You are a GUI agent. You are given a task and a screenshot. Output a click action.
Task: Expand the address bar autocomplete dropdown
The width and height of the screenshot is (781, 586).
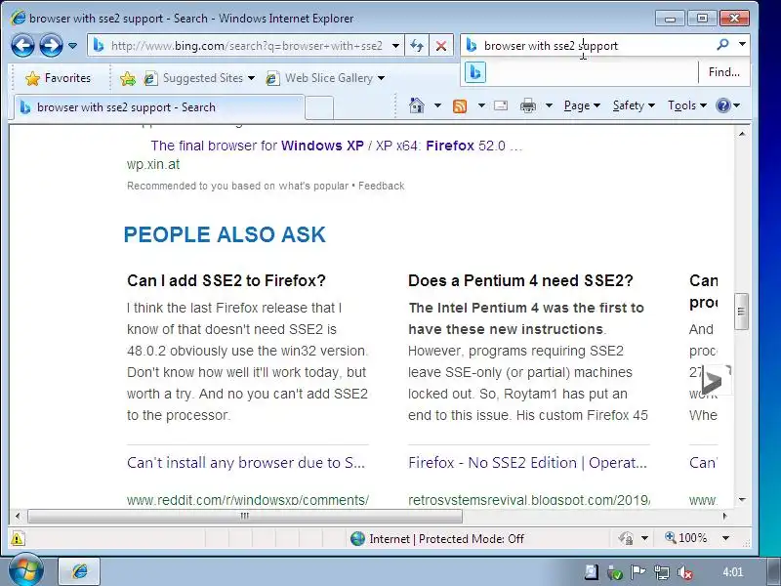pos(395,46)
